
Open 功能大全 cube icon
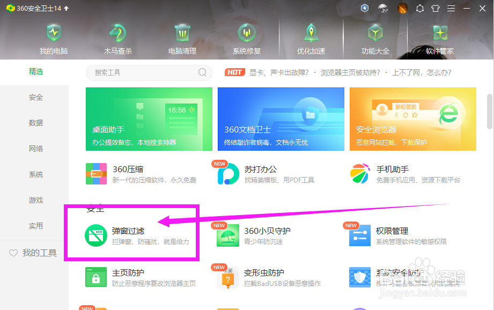pos(375,33)
